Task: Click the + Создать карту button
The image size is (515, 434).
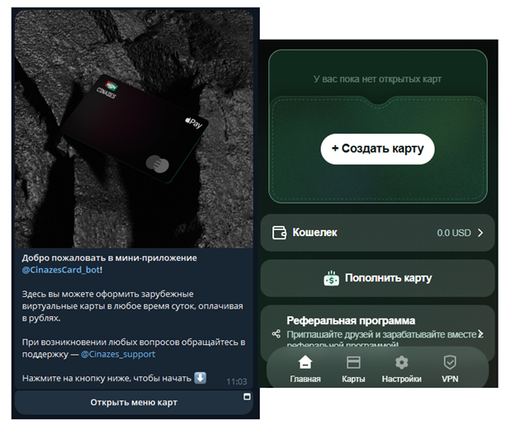Action: pyautogui.click(x=378, y=149)
